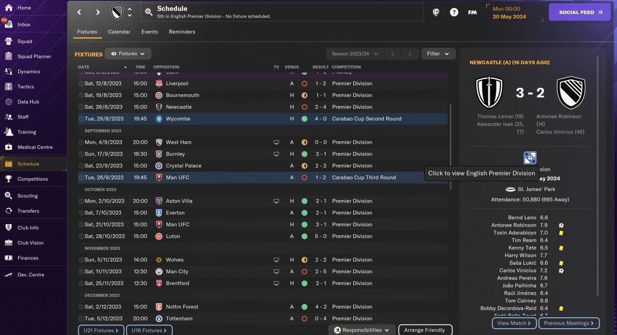This screenshot has width=617, height=335.
Task: Click the FM logo icon
Action: tap(472, 13)
